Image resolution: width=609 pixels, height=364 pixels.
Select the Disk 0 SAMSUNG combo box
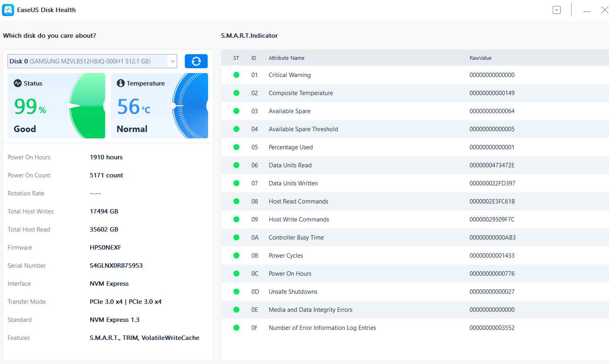(88, 61)
